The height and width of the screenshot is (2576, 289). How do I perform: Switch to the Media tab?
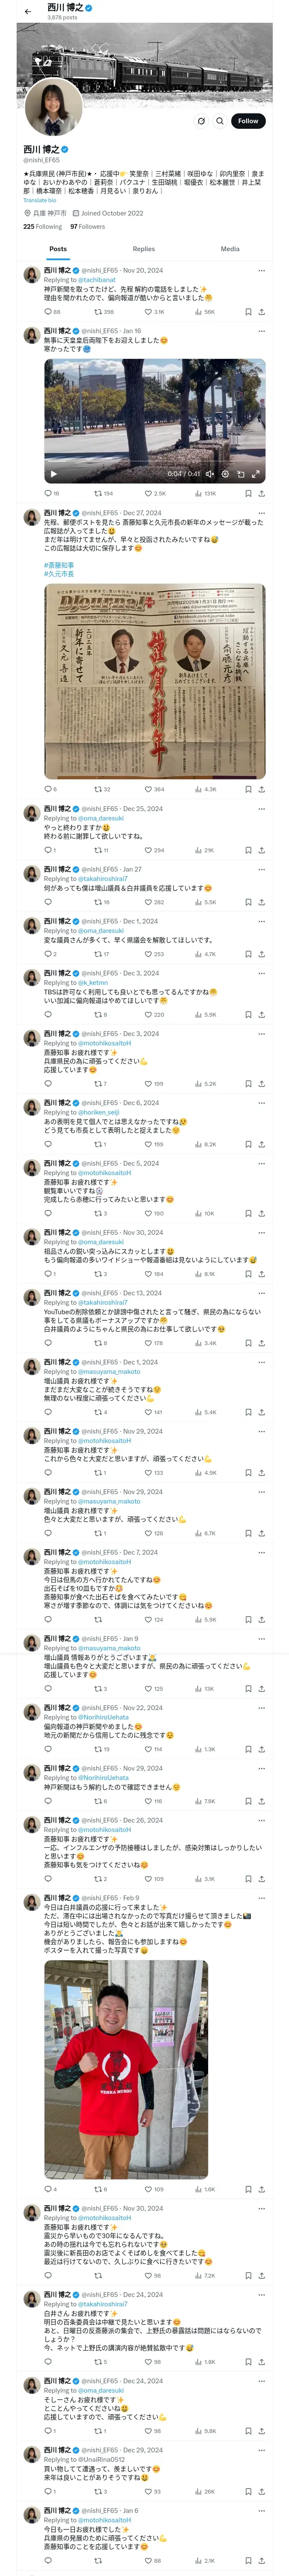230,249
